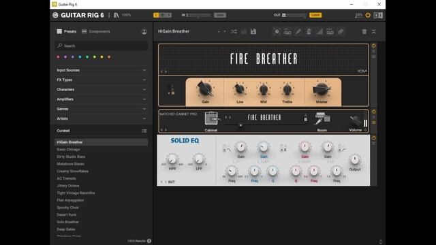Bypass the Matched Cabinet Pro power toggle
Screen dimensions: 436x245
pyautogui.click(x=374, y=112)
